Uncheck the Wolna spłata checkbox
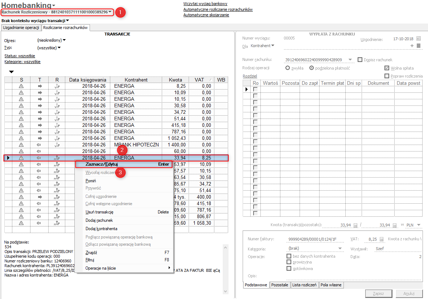 387,68
